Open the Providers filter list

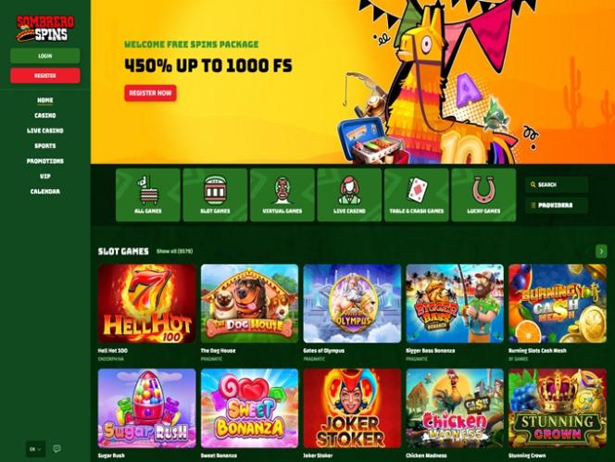coord(556,206)
